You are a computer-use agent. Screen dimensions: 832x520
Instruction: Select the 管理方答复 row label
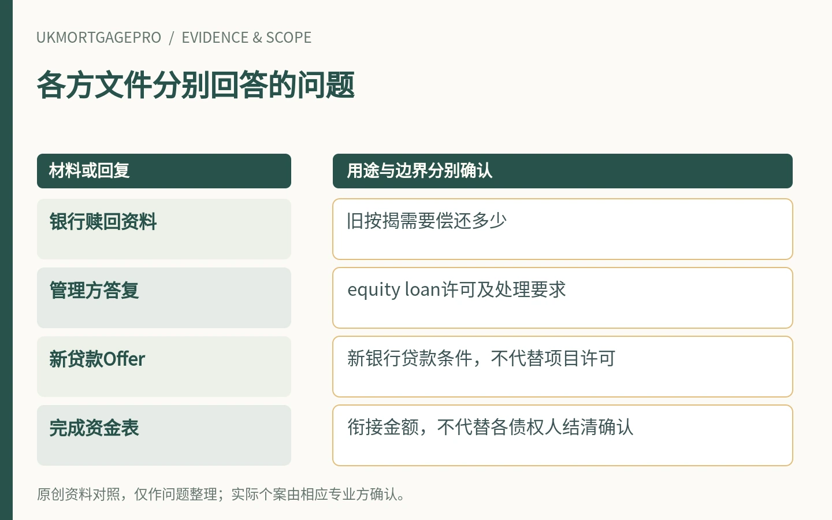pyautogui.click(x=164, y=298)
